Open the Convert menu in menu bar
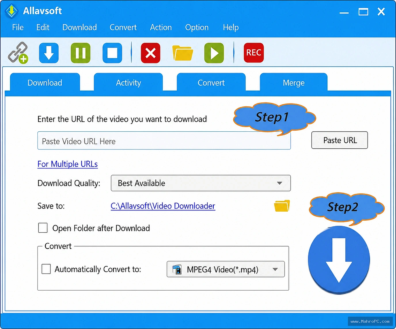The height and width of the screenshot is (329, 396). [123, 27]
